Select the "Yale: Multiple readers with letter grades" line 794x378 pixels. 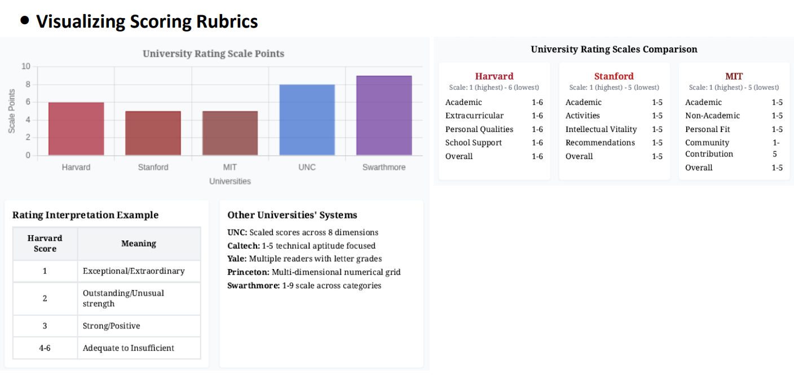point(305,259)
